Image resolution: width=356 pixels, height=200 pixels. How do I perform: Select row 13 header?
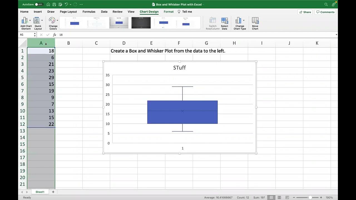click(x=23, y=131)
